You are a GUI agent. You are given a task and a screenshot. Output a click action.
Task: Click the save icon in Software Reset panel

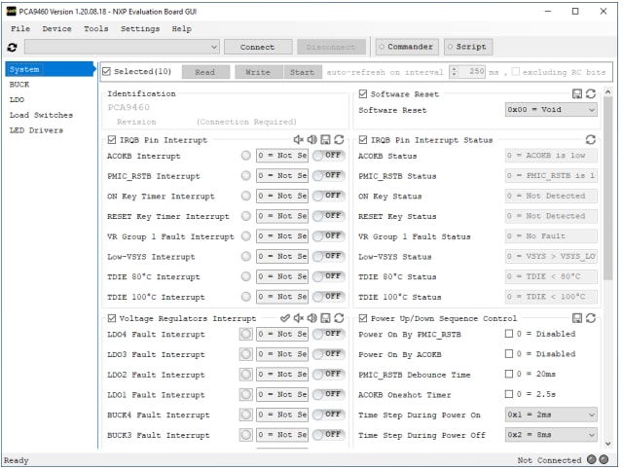point(577,93)
